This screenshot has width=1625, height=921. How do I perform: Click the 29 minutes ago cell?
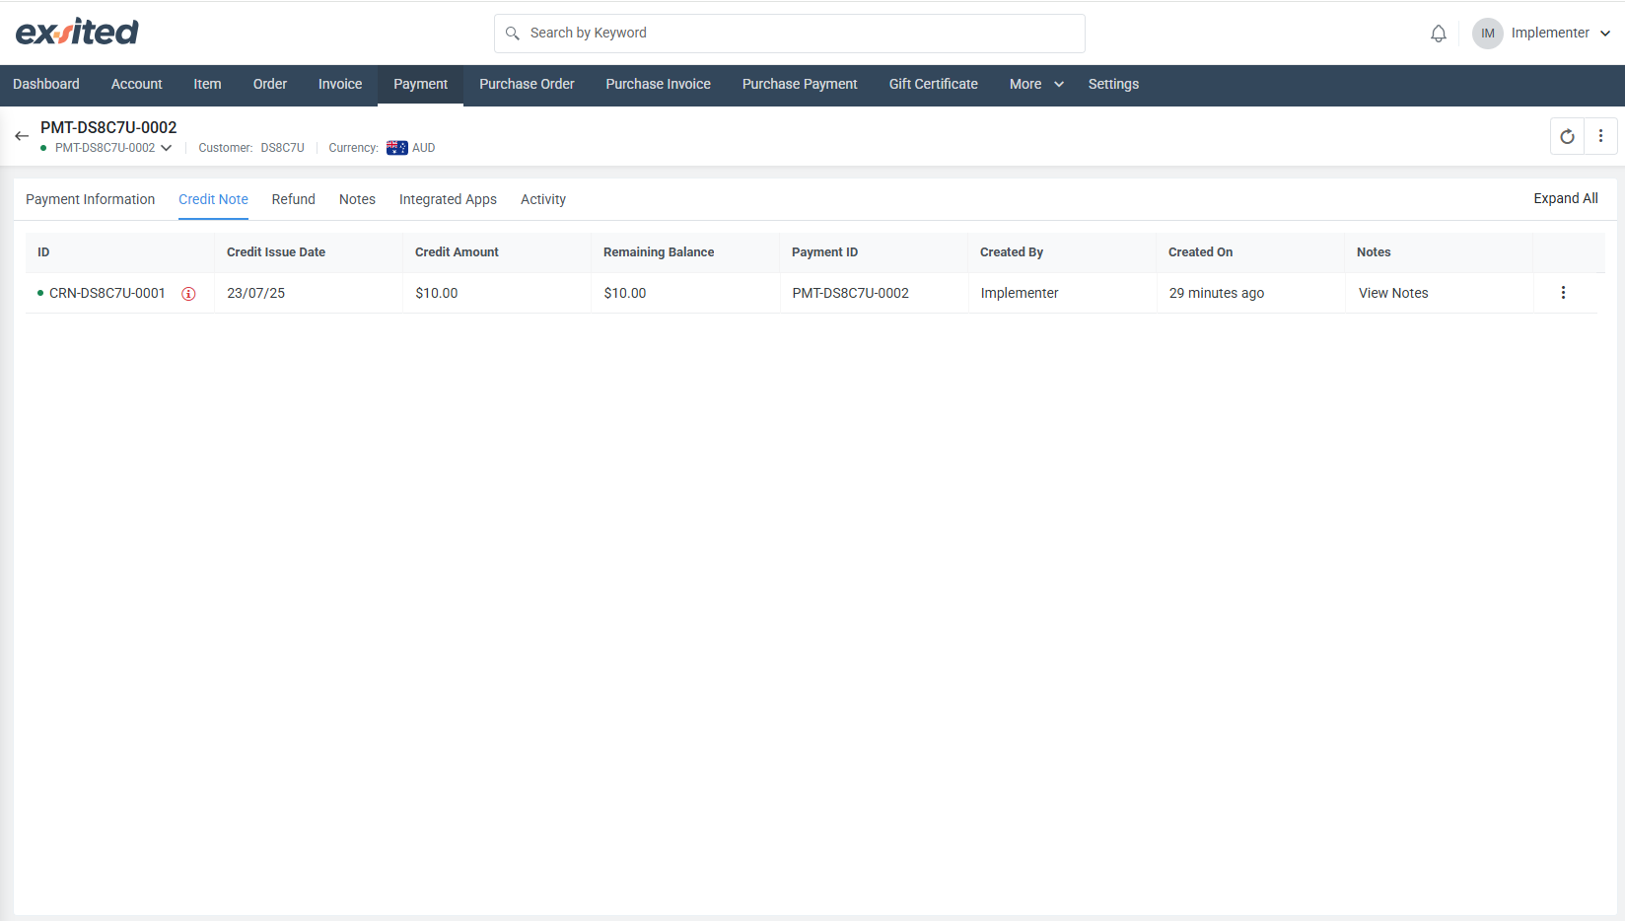pyautogui.click(x=1217, y=293)
